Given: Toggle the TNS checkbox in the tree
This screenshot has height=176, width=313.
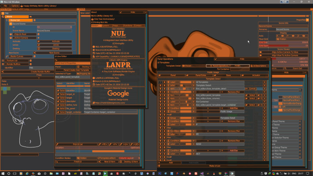Looking at the screenshot, I should (x=2, y=14).
